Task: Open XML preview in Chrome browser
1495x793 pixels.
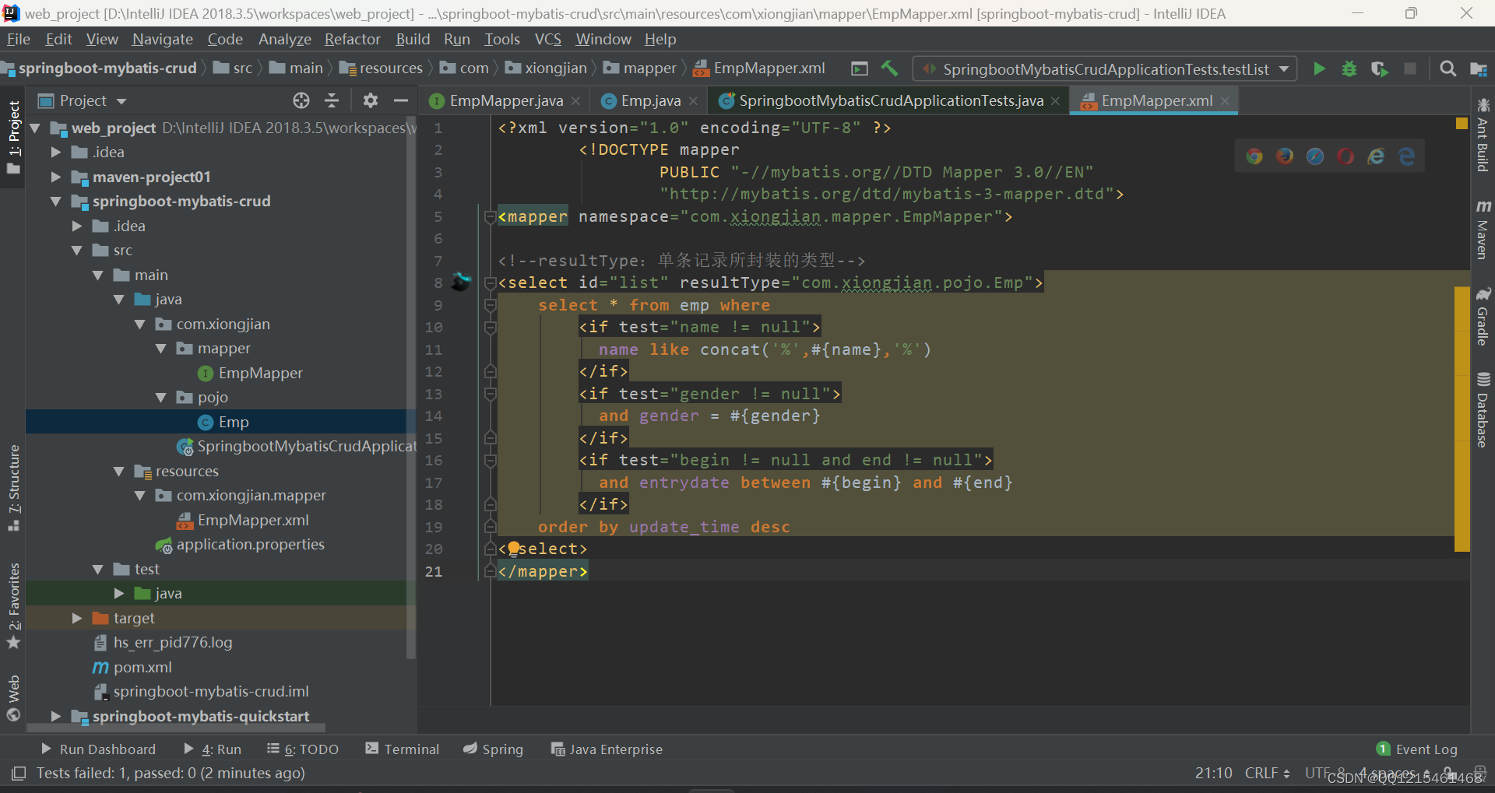Action: tap(1254, 156)
